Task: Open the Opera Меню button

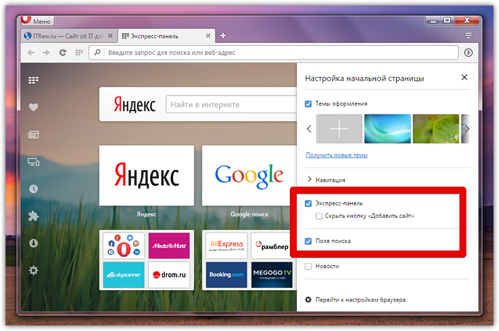Action: 38,21
